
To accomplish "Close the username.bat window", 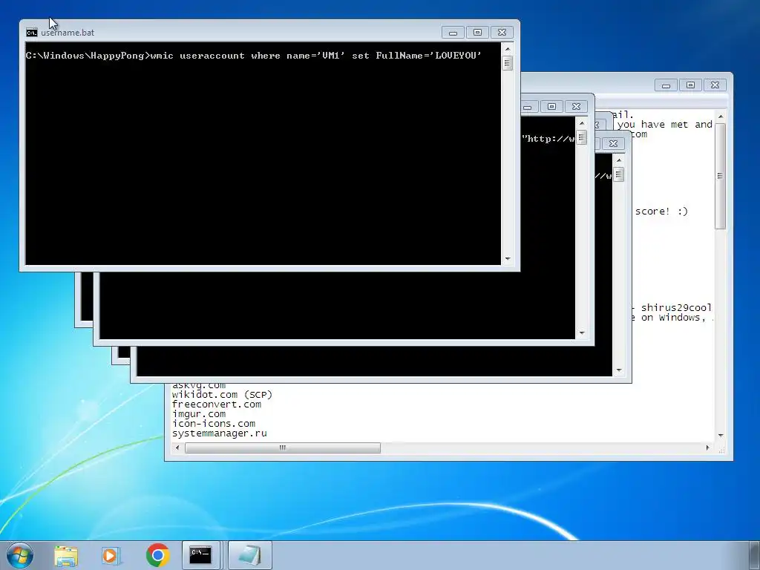I will click(502, 33).
